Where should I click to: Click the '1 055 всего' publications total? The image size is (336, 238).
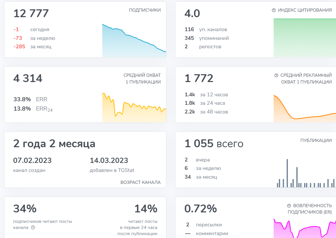click(x=214, y=144)
